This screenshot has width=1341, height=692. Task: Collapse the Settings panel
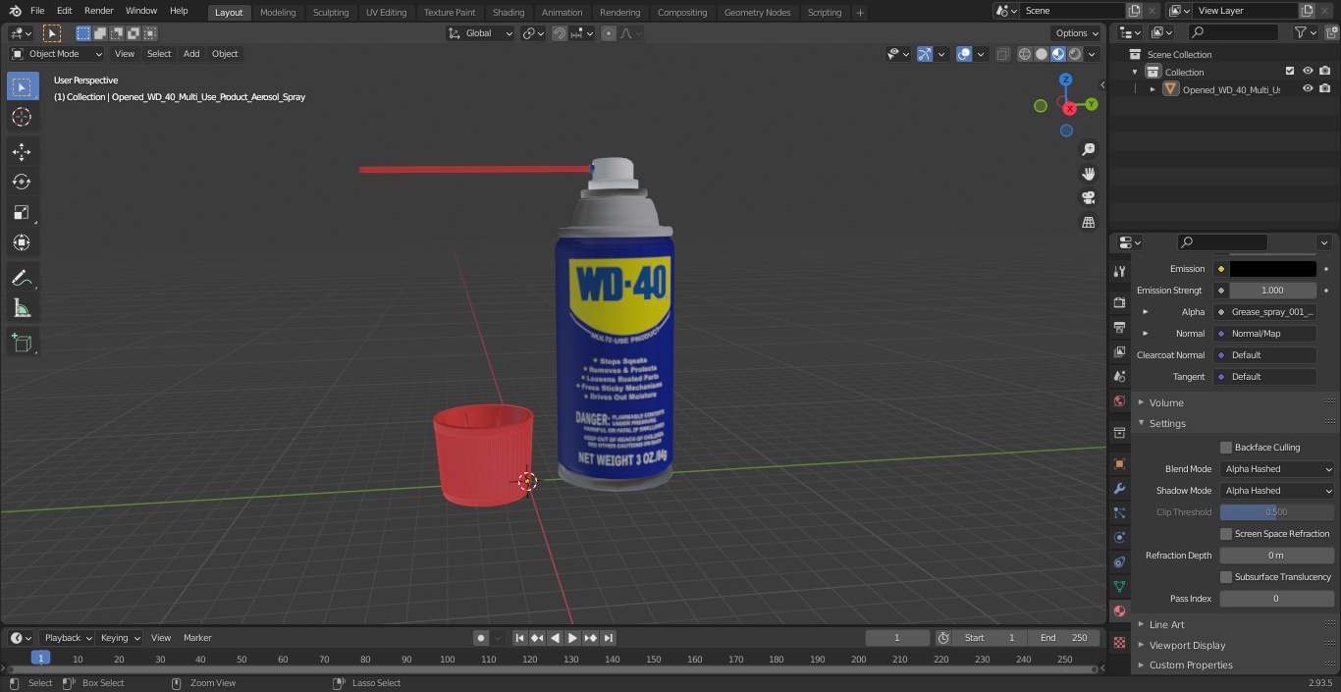click(x=1167, y=424)
